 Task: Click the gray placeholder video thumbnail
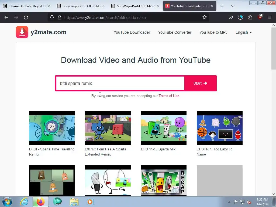coord(219,181)
